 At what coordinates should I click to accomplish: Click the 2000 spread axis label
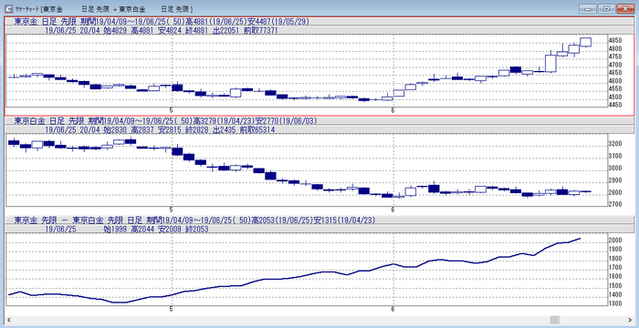point(615,241)
